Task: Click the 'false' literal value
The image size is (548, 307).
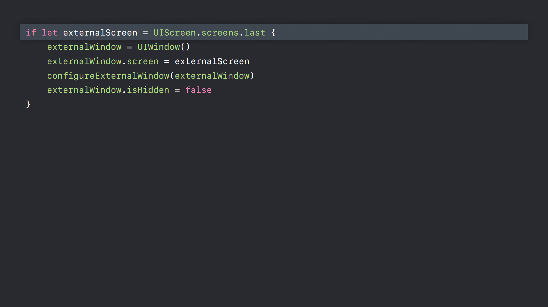Action: [x=198, y=90]
